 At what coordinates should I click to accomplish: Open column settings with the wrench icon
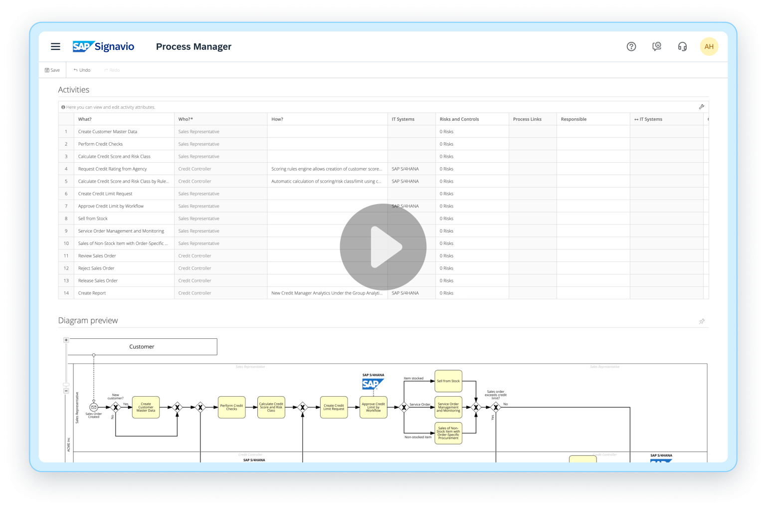click(702, 107)
